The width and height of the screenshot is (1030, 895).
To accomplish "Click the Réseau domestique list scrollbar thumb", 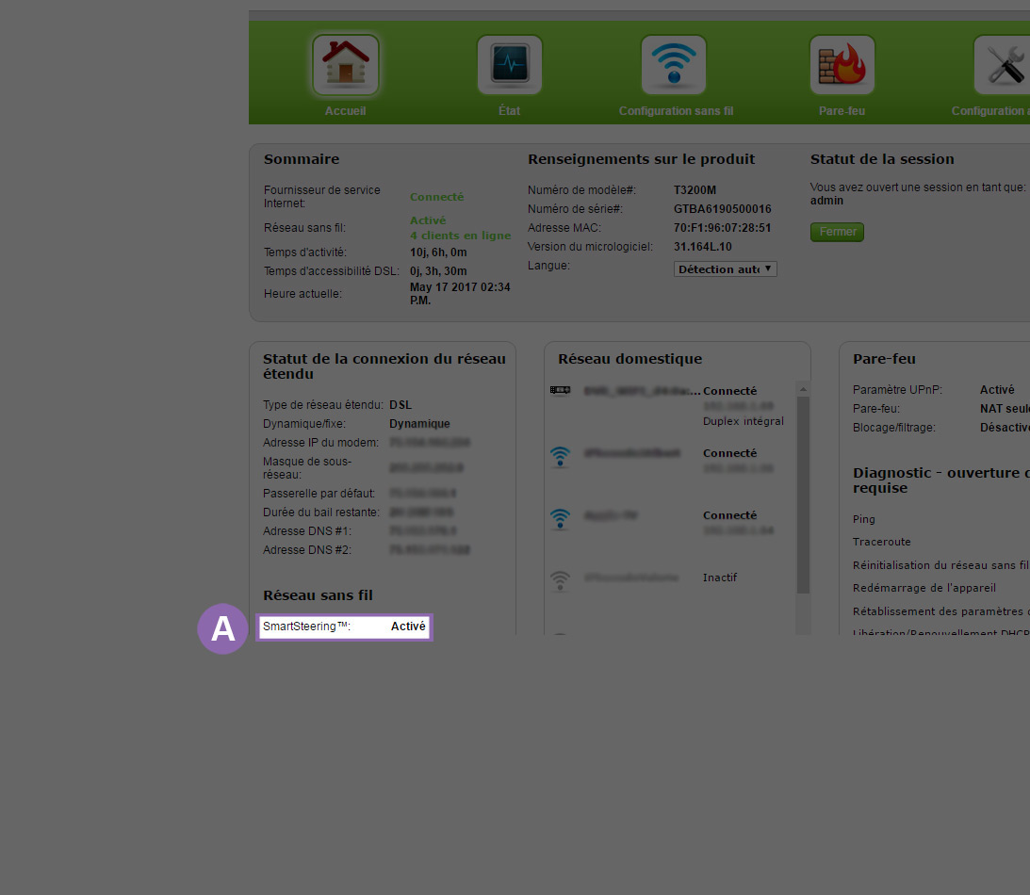I will (803, 495).
